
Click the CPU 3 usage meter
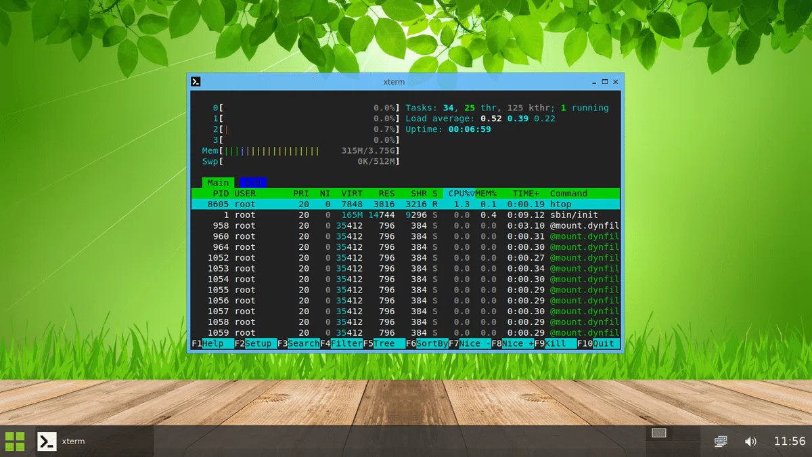[x=307, y=140]
